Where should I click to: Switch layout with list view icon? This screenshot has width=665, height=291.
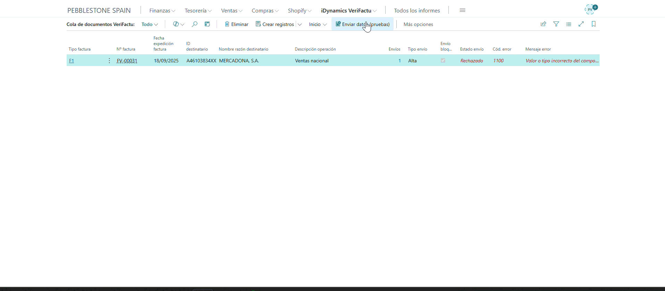pyautogui.click(x=569, y=24)
